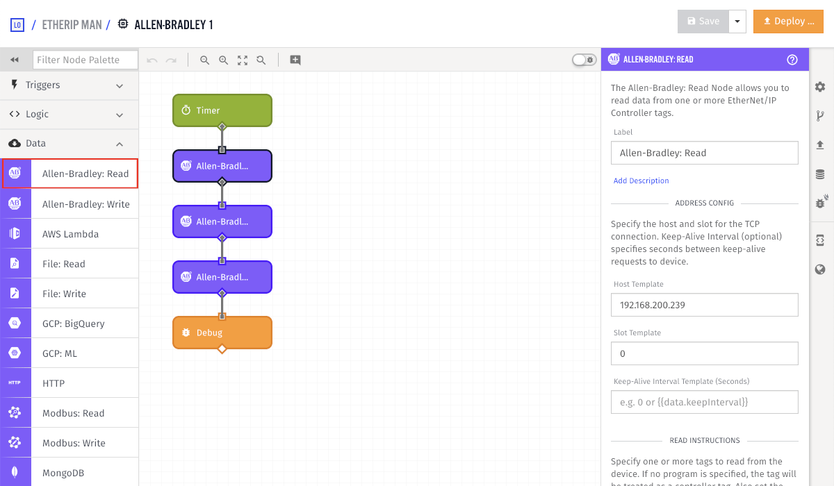
Task: Collapse the Data palette section
Action: click(69, 144)
